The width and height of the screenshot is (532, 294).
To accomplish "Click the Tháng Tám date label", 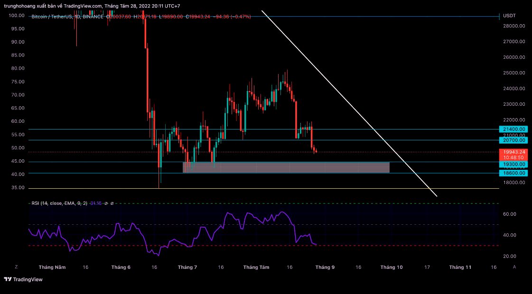I will pos(256,267).
